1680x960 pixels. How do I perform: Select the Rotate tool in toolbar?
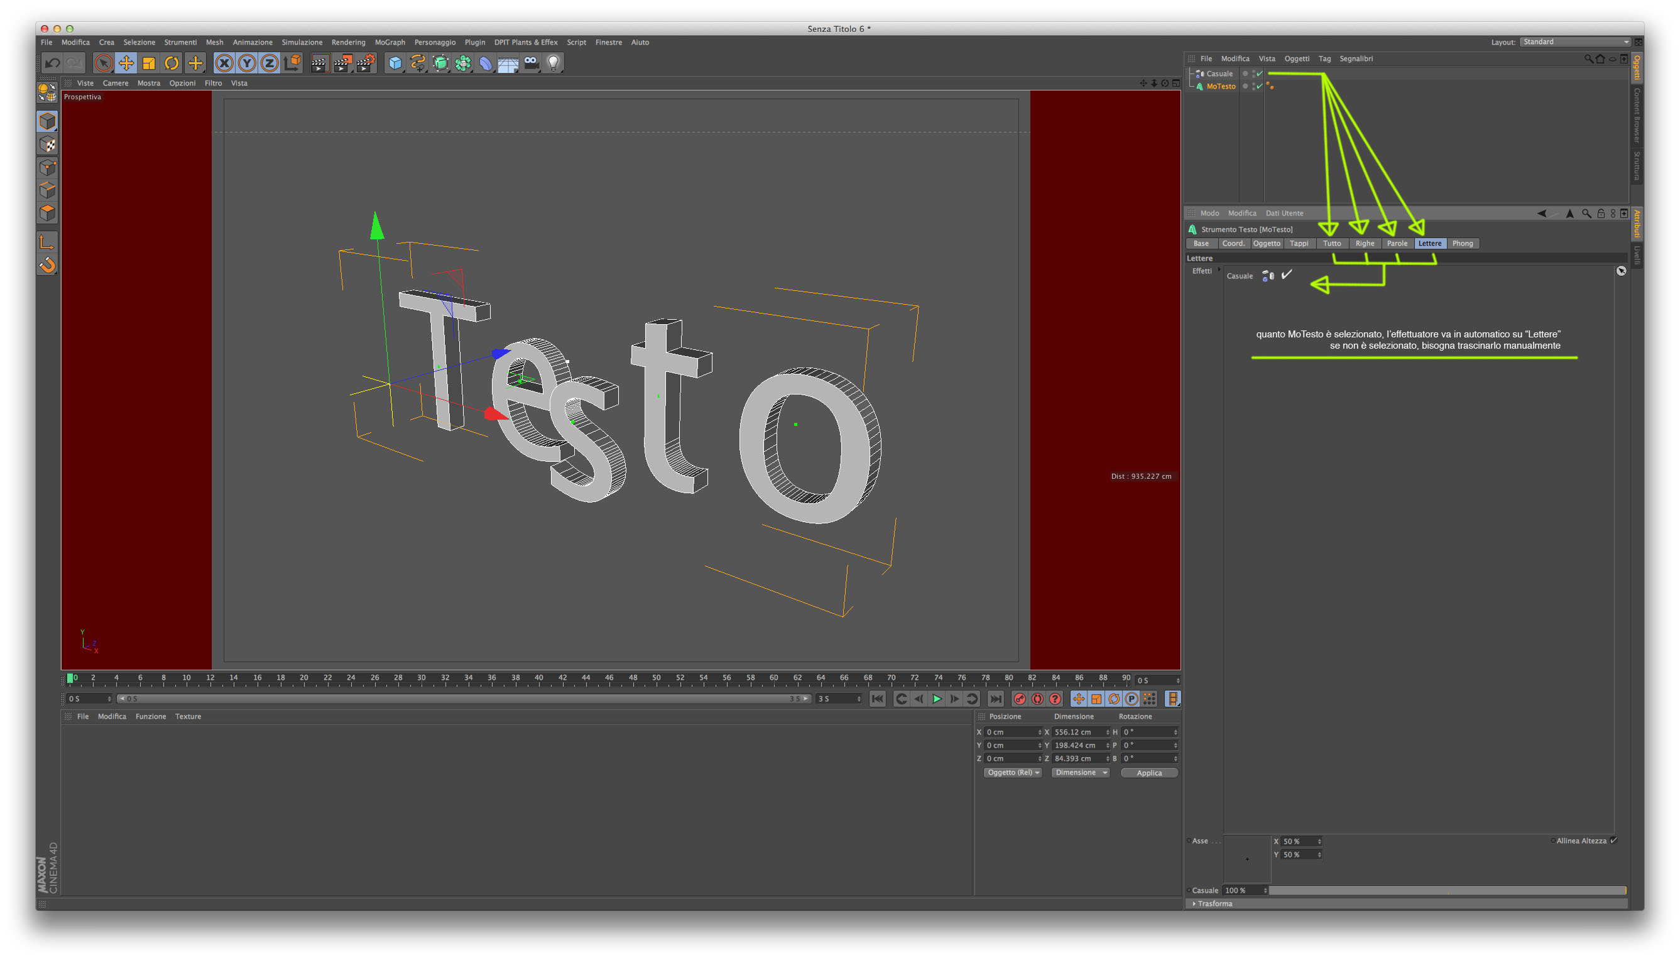[172, 63]
